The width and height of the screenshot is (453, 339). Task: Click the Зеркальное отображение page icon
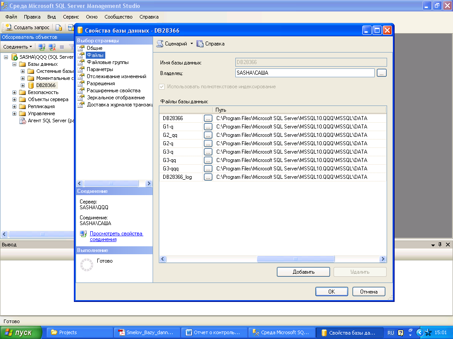click(x=81, y=98)
